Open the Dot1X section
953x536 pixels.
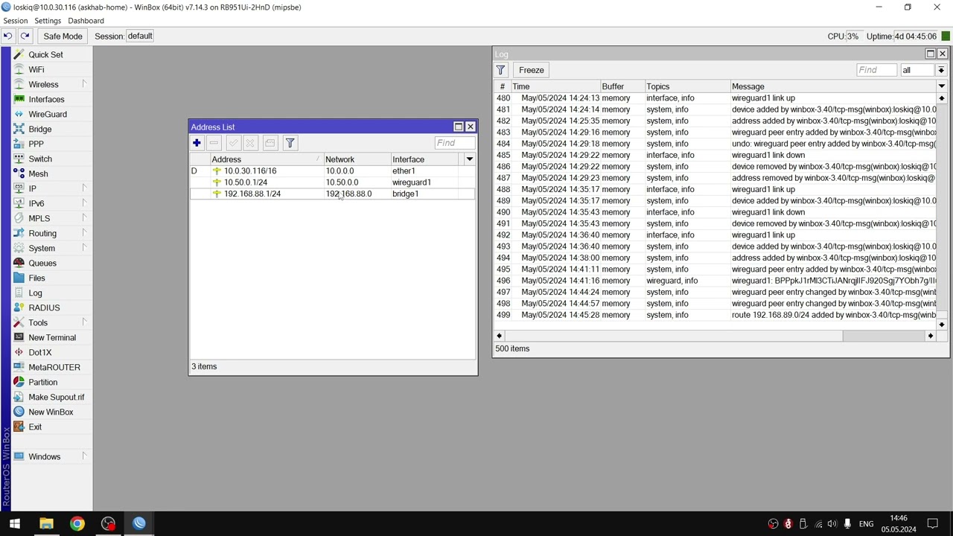click(x=40, y=352)
